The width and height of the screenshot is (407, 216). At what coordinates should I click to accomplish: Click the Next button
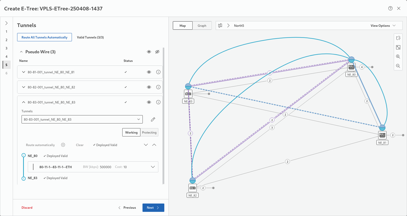click(153, 208)
